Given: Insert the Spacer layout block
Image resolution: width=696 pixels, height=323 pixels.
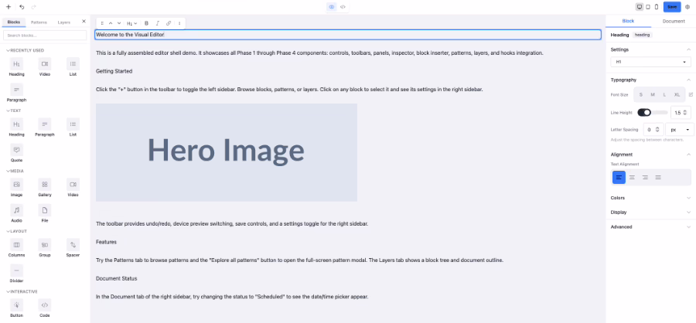Looking at the screenshot, I should point(73,248).
